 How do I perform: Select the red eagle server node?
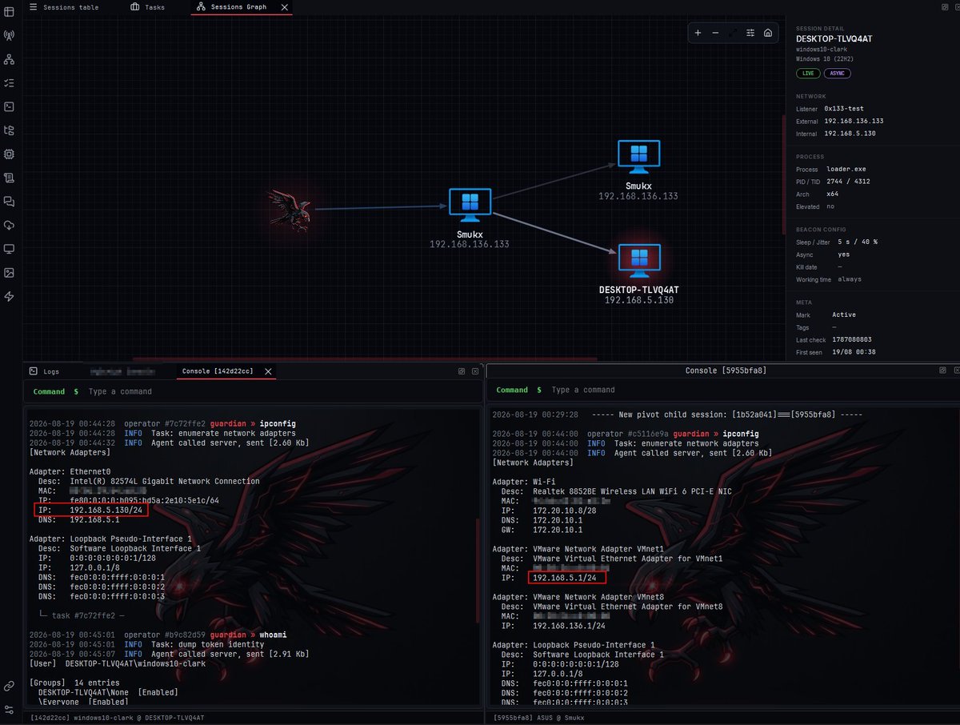pos(290,210)
